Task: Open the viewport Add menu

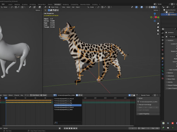Action: 73,7
